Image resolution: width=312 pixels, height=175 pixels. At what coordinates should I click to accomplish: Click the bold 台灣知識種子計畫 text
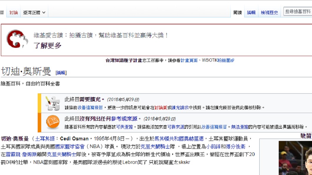coord(124,60)
